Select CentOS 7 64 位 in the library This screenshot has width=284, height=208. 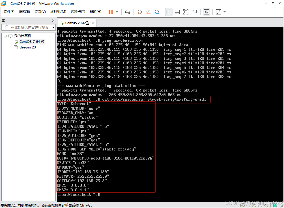coord(32,42)
